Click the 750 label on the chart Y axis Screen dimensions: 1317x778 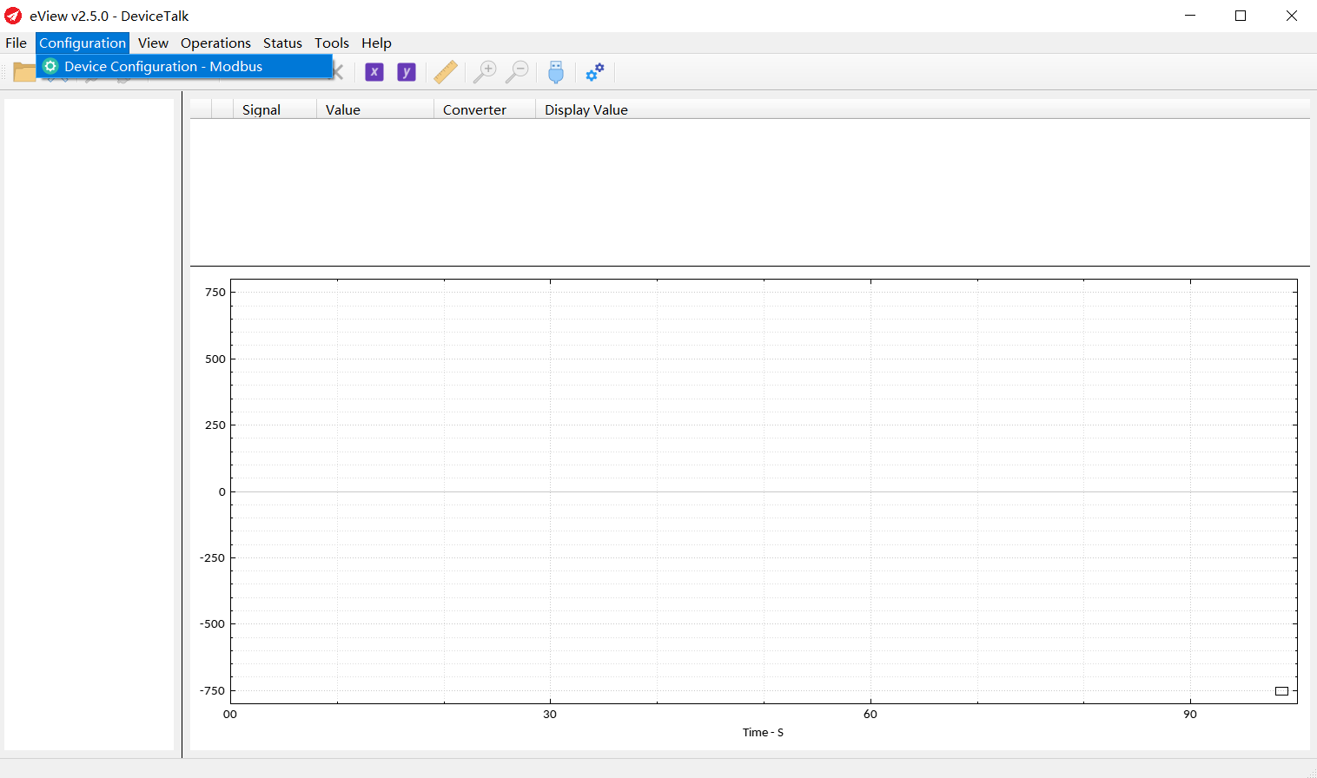215,293
